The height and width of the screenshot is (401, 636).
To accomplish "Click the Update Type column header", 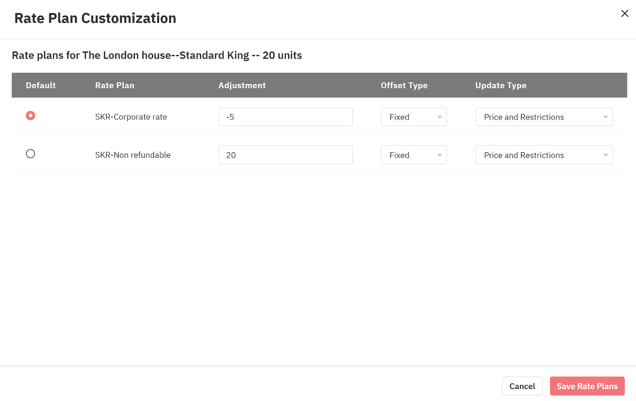I will [500, 85].
